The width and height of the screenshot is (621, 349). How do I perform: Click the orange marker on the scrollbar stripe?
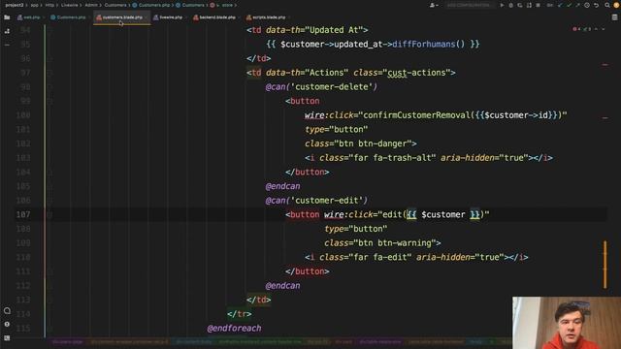point(605,265)
